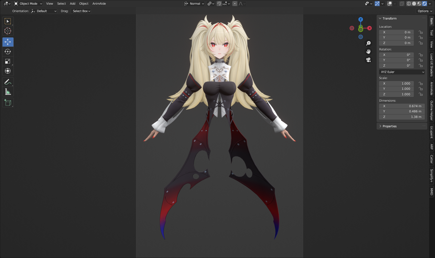Image resolution: width=435 pixels, height=258 pixels.
Task: Open the Drag Select Box dropdown
Action: tap(81, 11)
